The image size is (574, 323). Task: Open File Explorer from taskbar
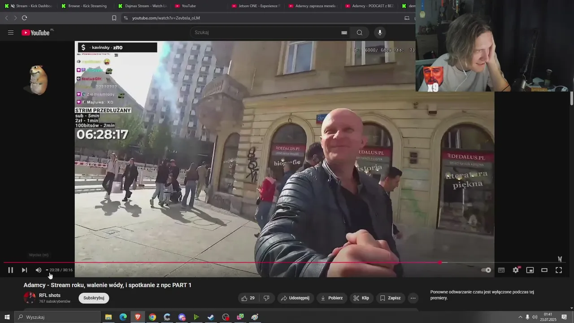(x=109, y=317)
